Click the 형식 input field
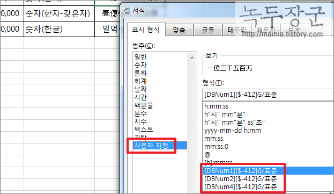334x194 pixels. (268, 95)
